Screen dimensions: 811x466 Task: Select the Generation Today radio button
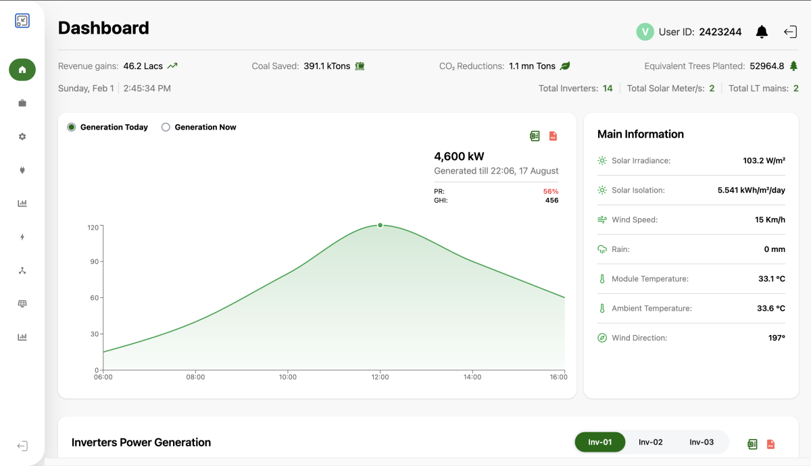coord(72,127)
